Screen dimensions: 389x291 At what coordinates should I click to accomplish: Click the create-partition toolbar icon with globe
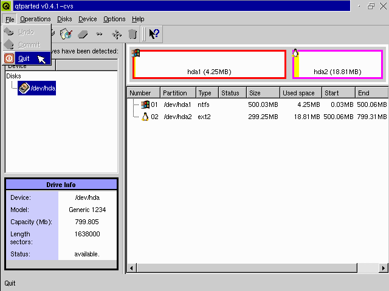pos(66,34)
